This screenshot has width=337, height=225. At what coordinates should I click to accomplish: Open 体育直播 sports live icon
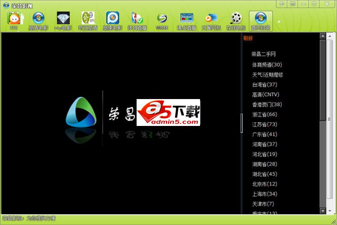137,21
